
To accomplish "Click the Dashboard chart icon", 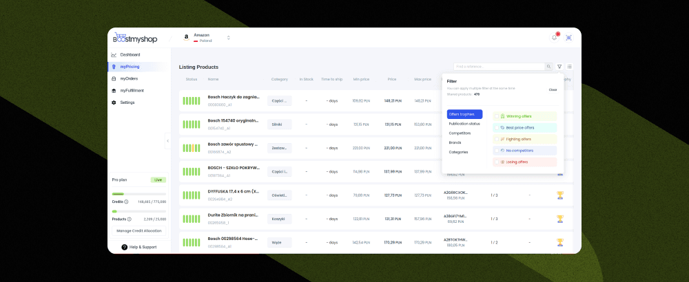I will click(x=114, y=55).
